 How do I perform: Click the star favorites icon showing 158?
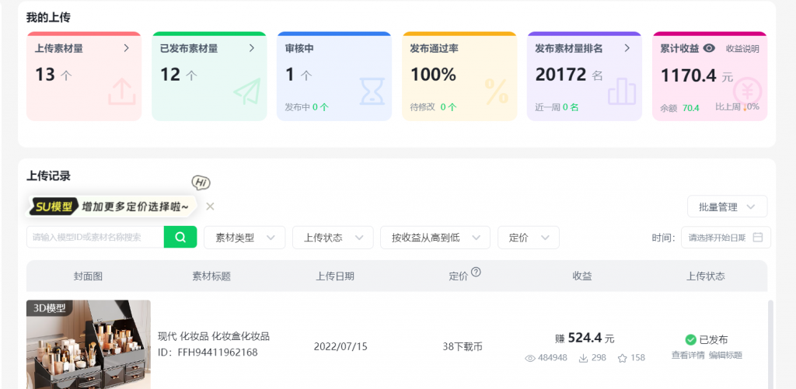pyautogui.click(x=623, y=358)
